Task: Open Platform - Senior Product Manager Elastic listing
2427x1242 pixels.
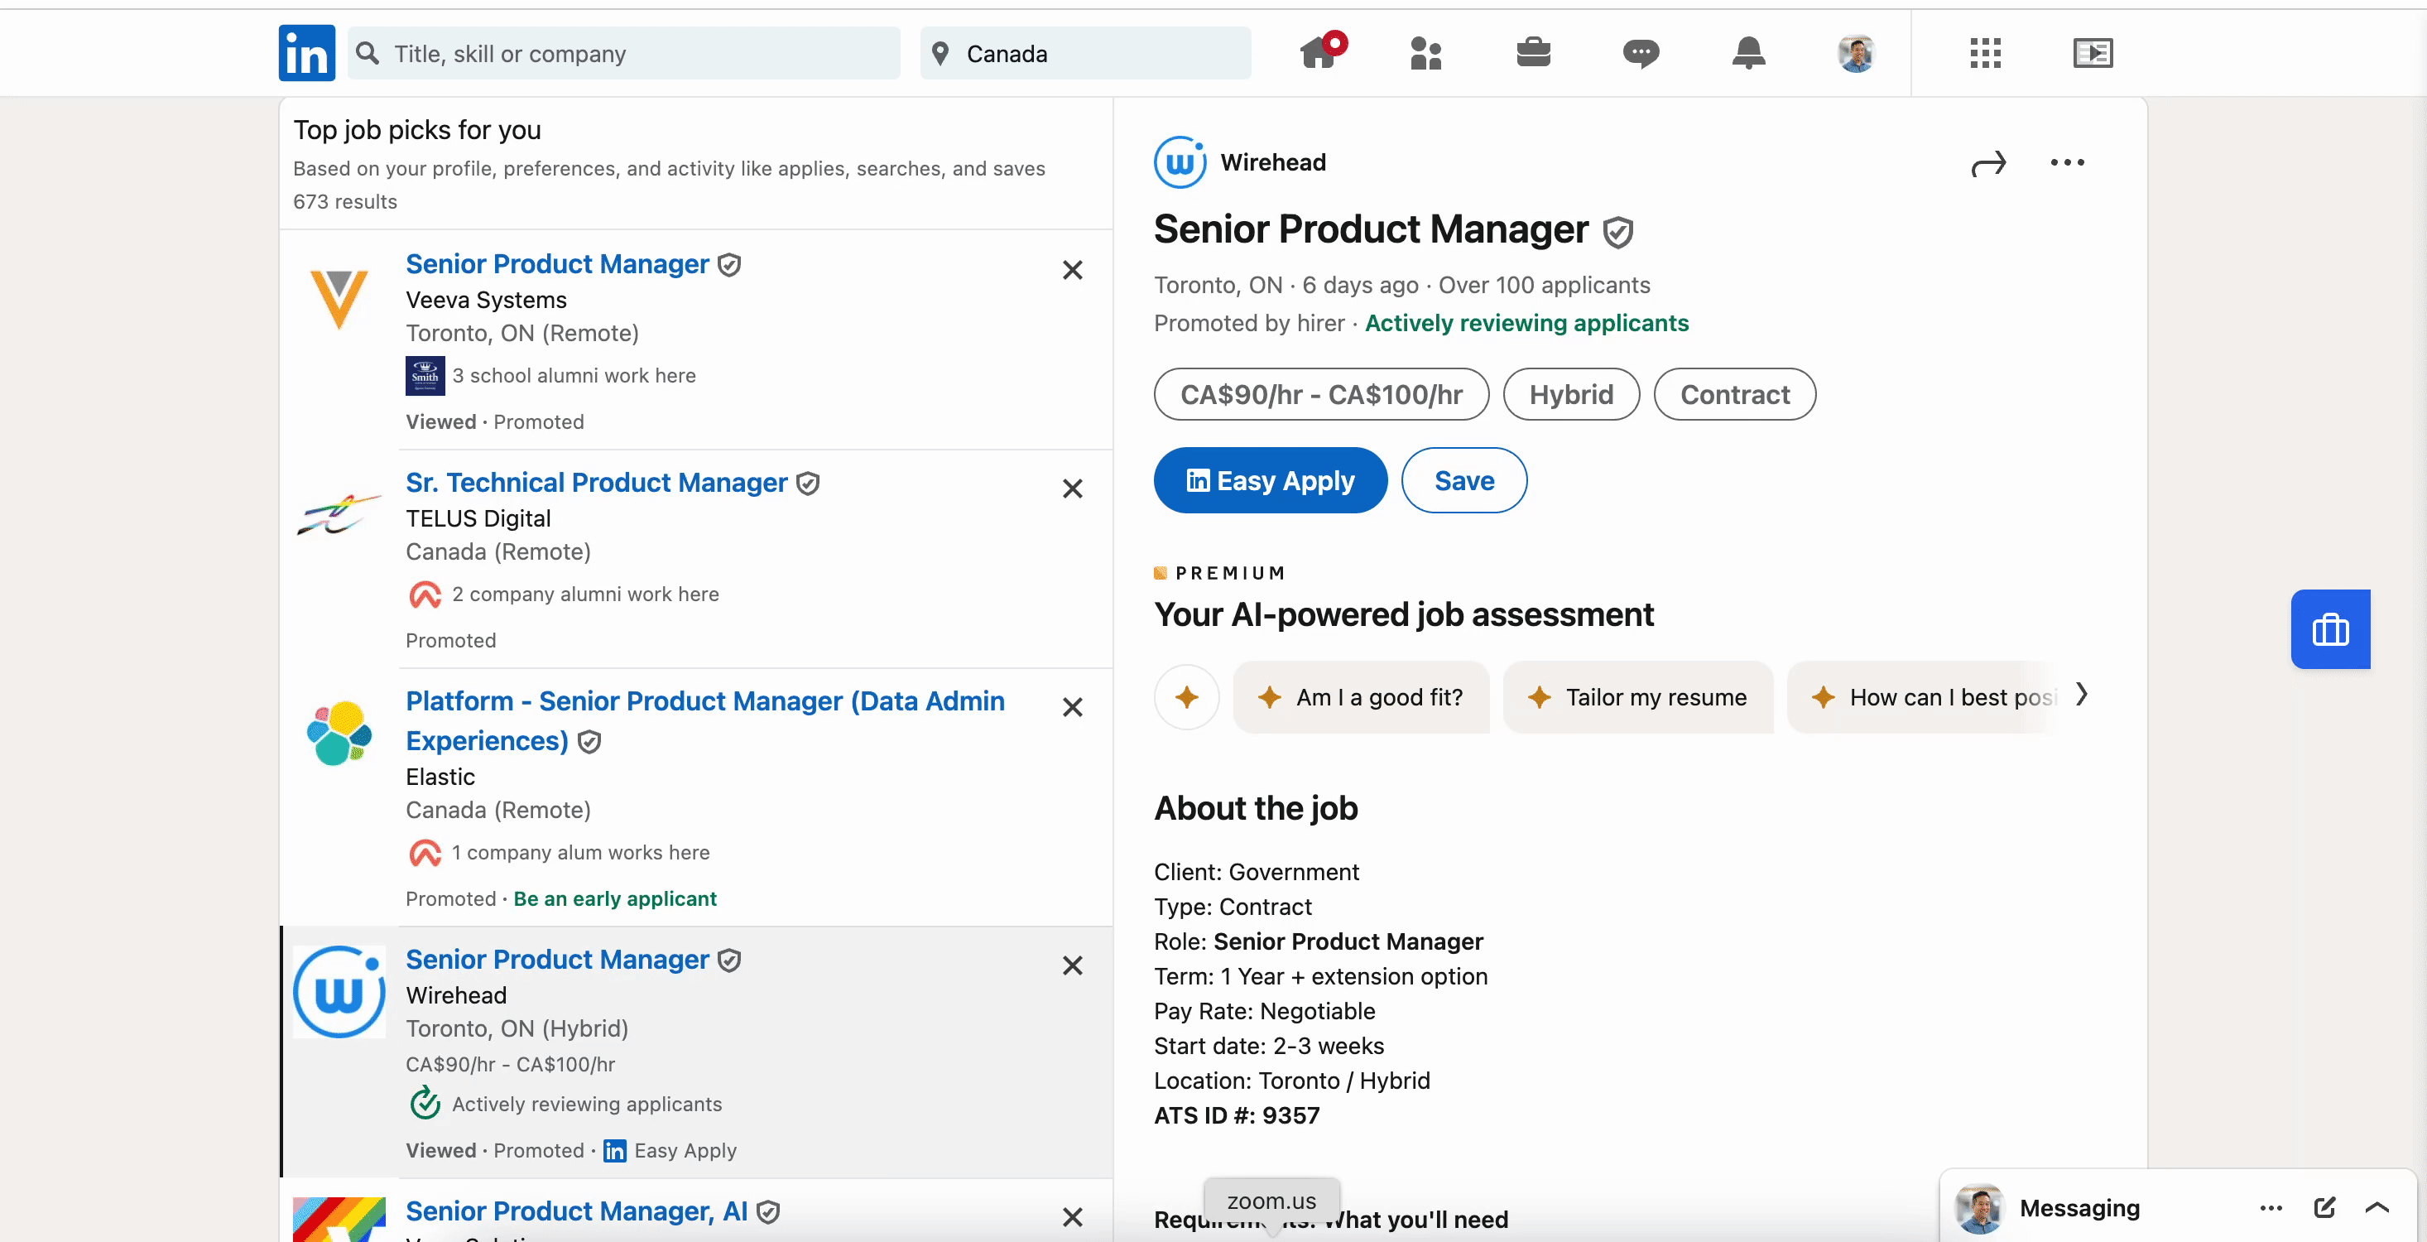Action: point(704,721)
